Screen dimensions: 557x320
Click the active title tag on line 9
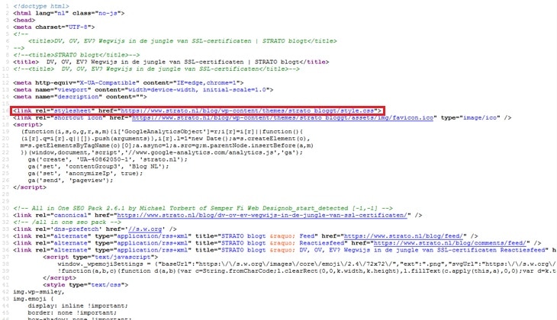(x=171, y=62)
